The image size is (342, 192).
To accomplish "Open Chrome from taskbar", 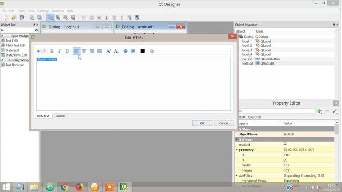I will click(x=65, y=187).
